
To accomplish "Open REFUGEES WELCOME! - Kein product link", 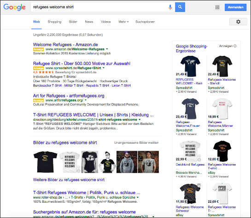I will [x=189, y=82].
